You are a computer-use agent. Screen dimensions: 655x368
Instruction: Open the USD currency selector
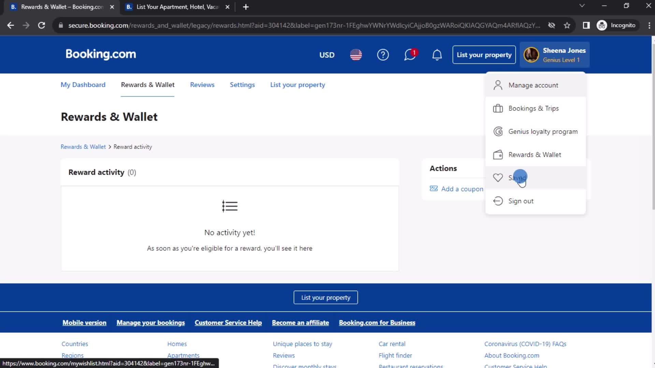click(x=327, y=55)
